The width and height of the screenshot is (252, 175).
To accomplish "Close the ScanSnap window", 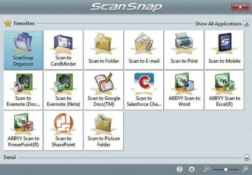I will [240, 7].
